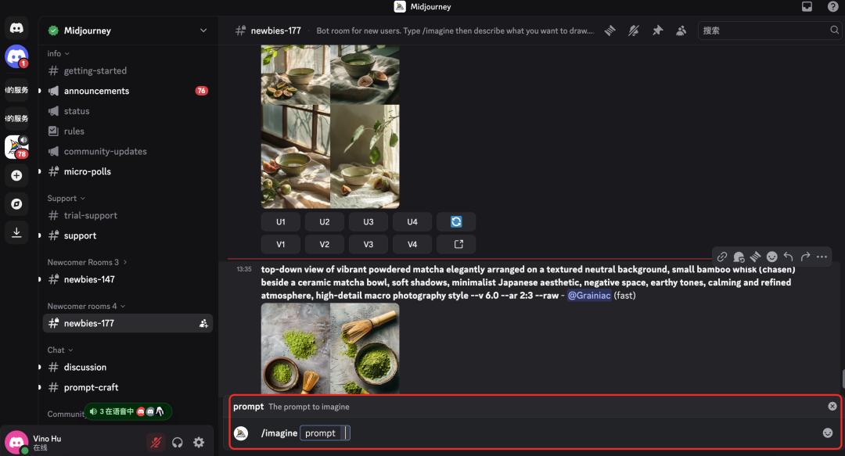Open the server with 1 notification badge
845x456 pixels.
coord(16,56)
